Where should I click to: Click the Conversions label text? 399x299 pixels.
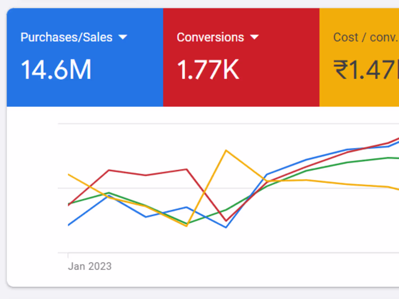click(x=210, y=37)
